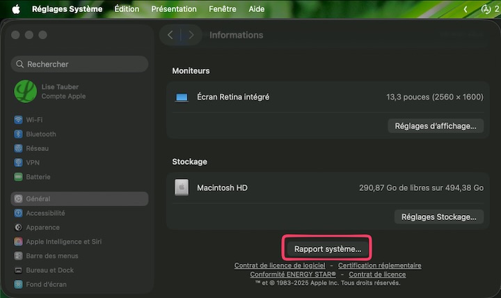Select Bluetooth in the sidebar
The image size is (501, 298).
pos(40,134)
